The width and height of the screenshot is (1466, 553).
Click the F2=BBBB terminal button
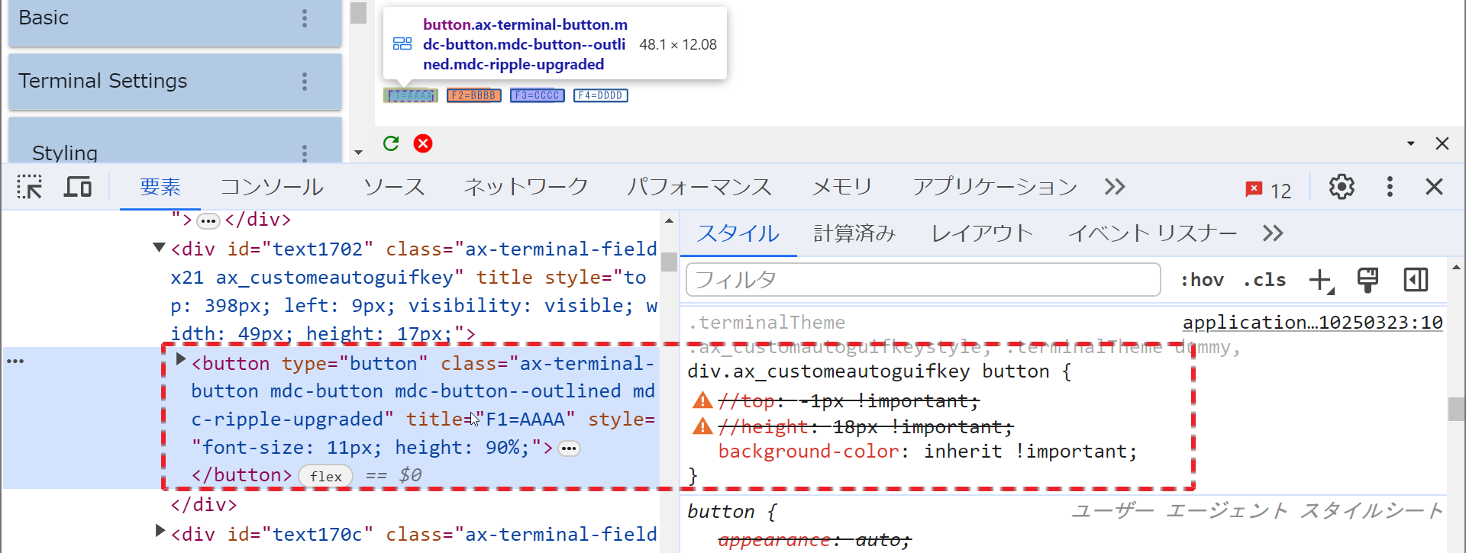click(473, 95)
